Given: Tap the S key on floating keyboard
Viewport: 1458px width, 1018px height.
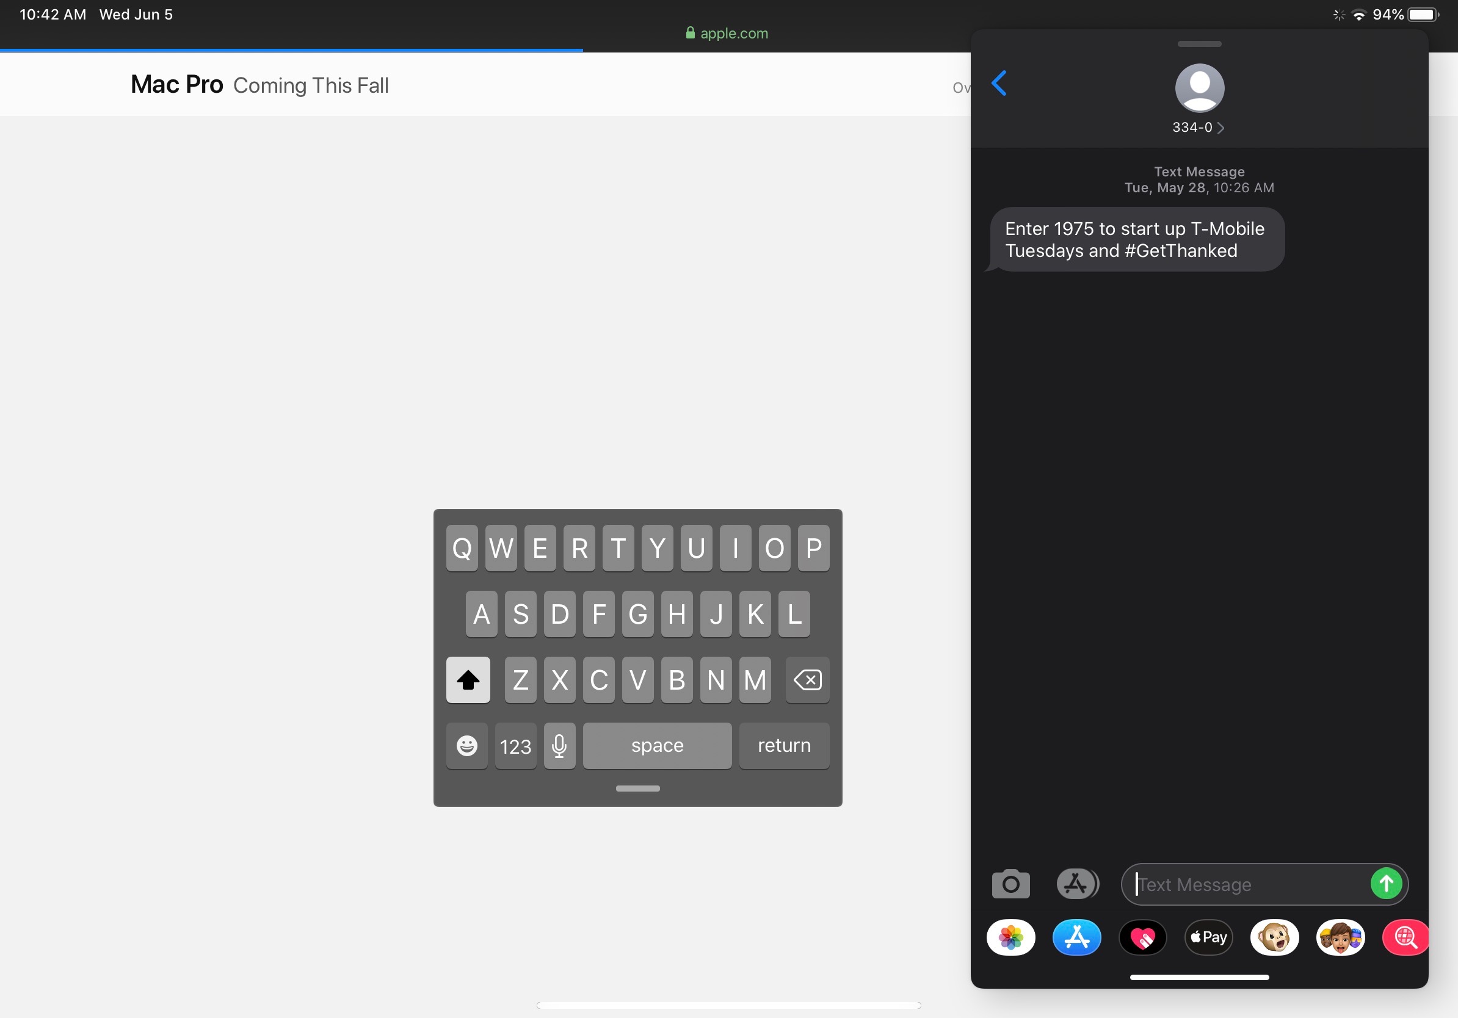Looking at the screenshot, I should 521,614.
